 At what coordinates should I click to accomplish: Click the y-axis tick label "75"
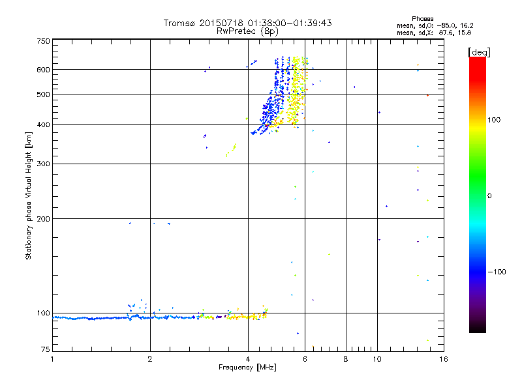pyautogui.click(x=46, y=349)
